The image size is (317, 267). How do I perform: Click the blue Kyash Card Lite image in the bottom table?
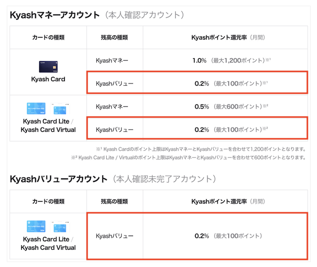coord(36,225)
